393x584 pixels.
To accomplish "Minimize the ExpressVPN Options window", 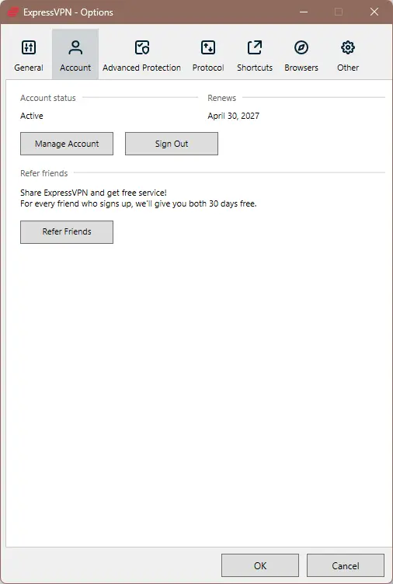I will pos(304,12).
